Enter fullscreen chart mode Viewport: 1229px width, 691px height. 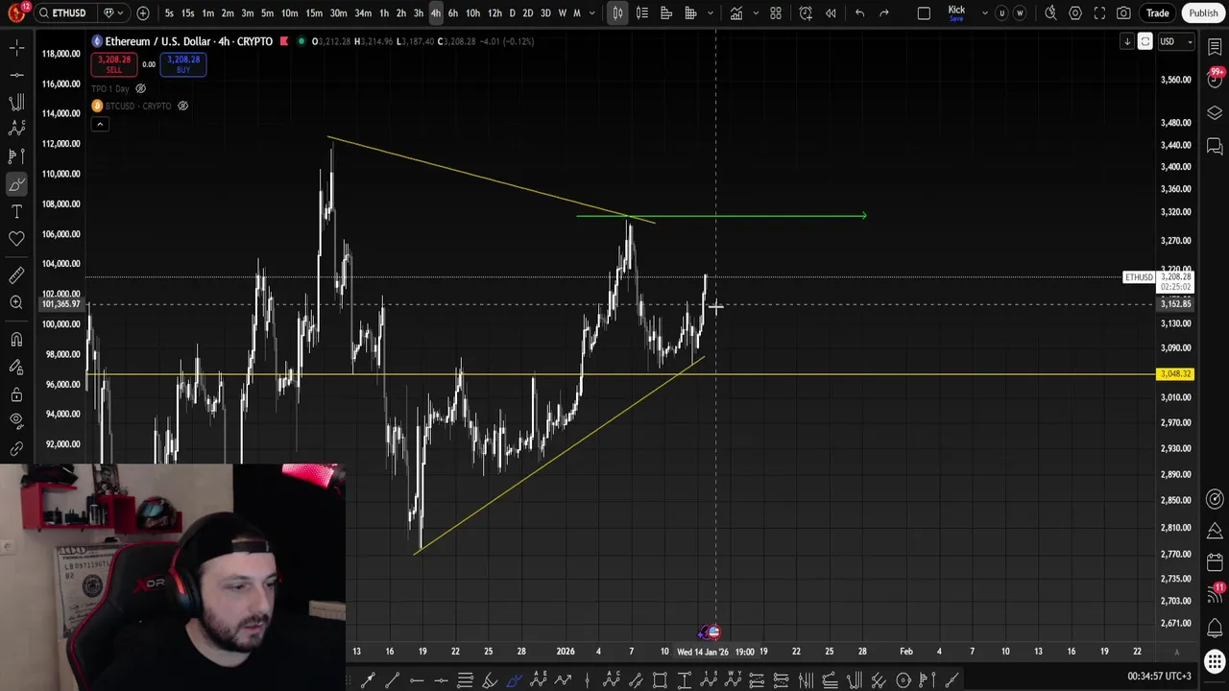(x=1099, y=12)
